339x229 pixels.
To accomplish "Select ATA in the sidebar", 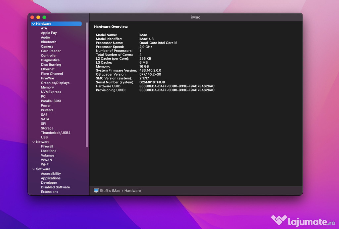I will pos(44,28).
